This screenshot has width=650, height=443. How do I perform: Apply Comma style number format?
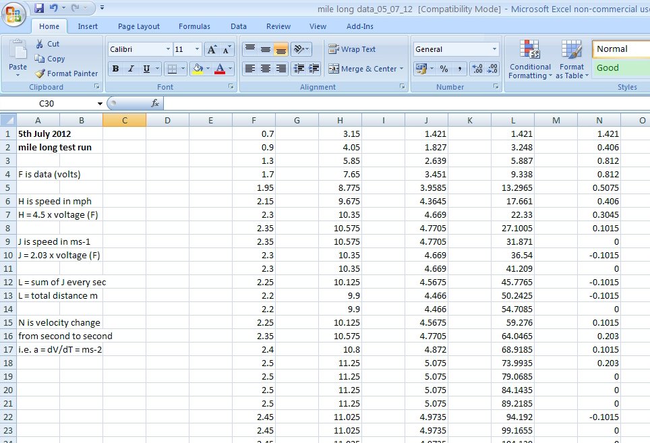459,69
